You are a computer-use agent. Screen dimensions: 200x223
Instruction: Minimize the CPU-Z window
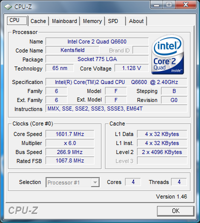156,4
